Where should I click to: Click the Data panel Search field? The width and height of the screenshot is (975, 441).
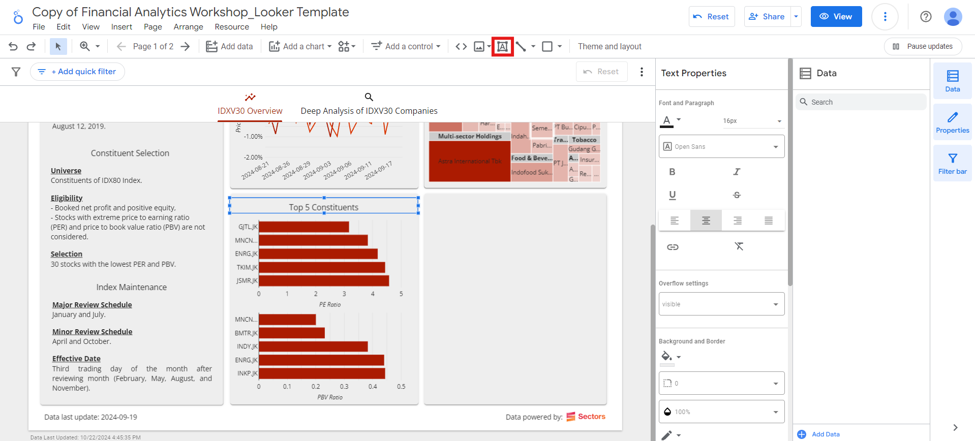pos(861,102)
